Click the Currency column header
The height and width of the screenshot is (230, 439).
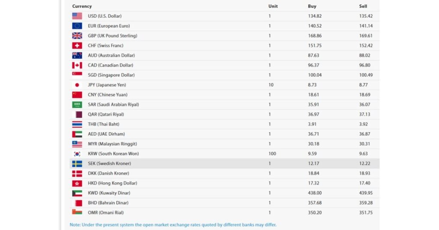pos(82,6)
